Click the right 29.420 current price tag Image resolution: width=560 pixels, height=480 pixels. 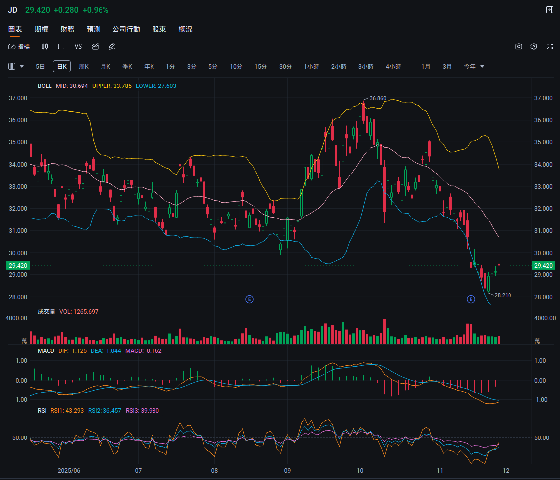[x=543, y=265]
